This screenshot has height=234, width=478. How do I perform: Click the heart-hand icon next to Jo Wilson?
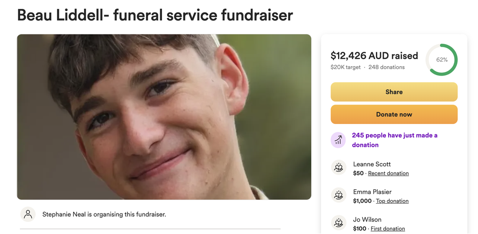[339, 223]
